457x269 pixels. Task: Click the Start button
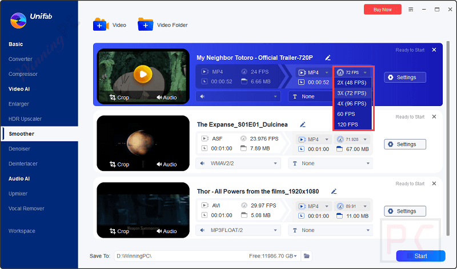[420, 256]
